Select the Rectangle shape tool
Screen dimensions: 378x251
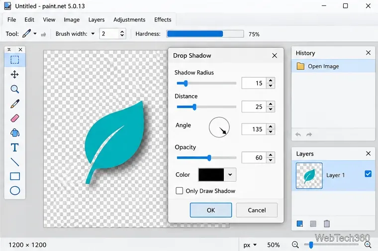15,176
